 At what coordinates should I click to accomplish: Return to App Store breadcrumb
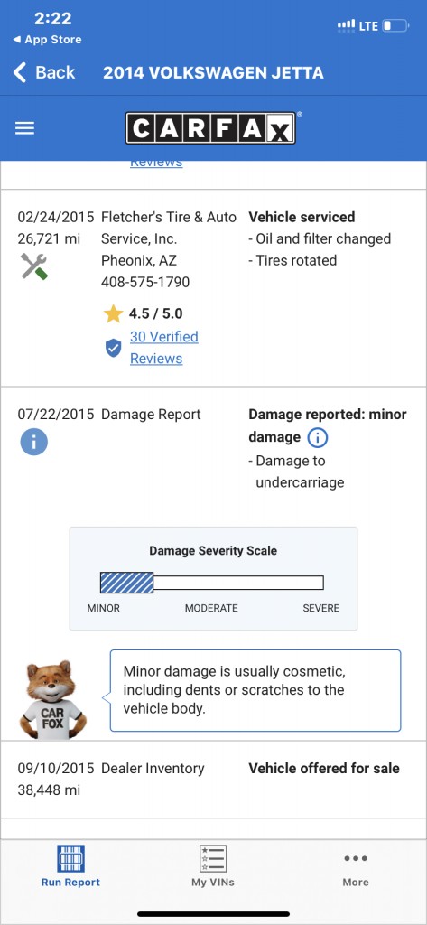point(47,40)
